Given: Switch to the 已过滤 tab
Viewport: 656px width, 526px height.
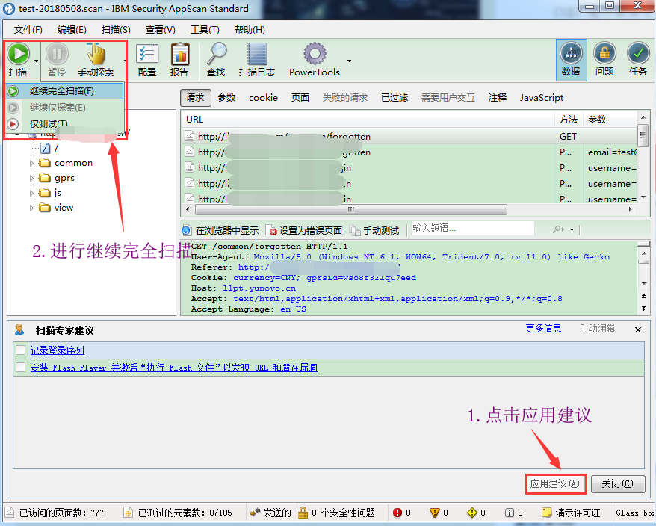Looking at the screenshot, I should pos(394,97).
